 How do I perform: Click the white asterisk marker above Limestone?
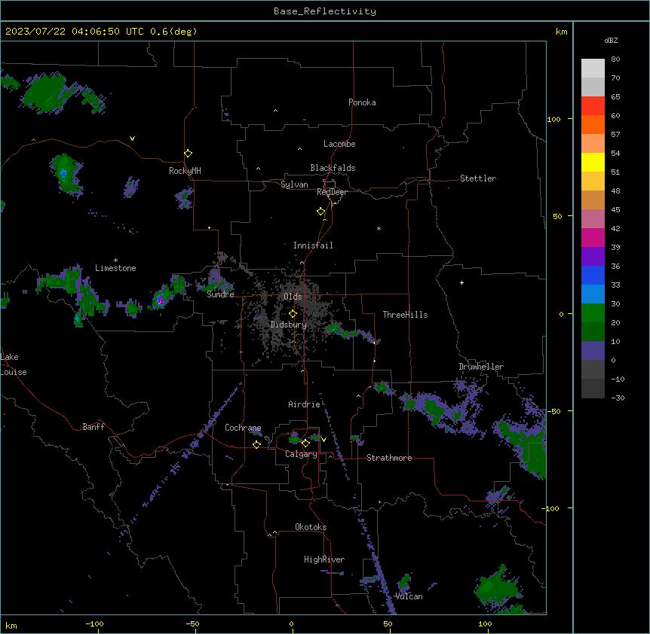point(115,261)
